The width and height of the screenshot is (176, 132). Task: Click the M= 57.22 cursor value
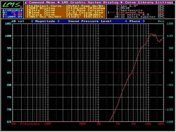point(12,13)
